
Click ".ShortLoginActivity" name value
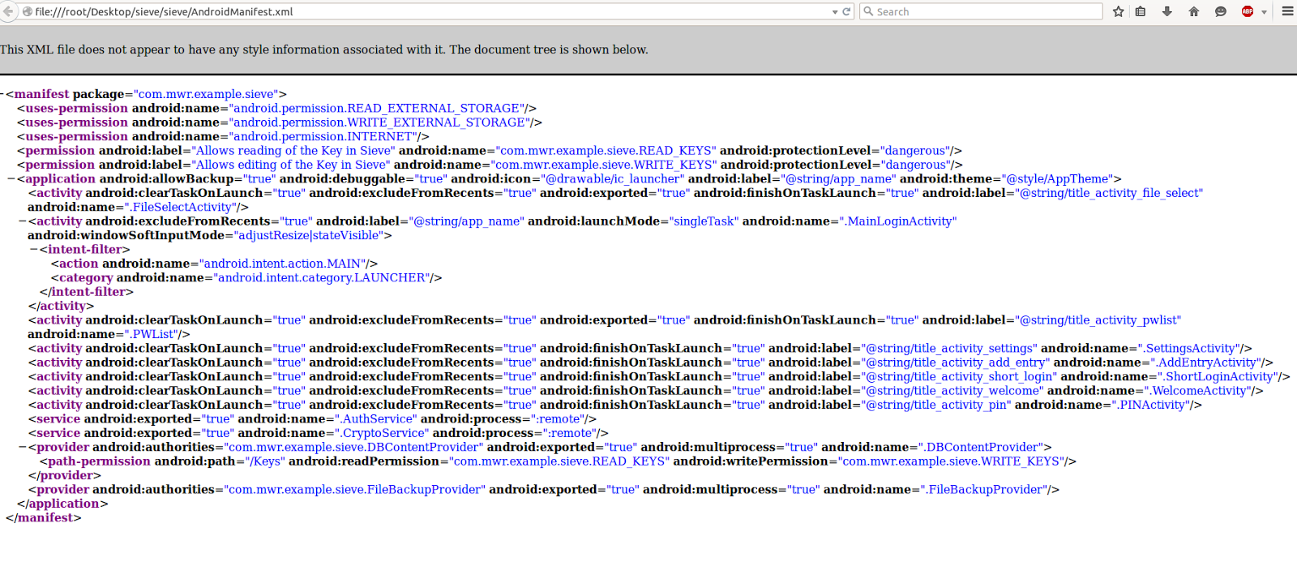1218,376
